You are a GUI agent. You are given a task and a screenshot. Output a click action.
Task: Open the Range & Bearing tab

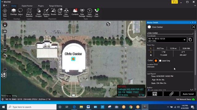coord(55,6)
